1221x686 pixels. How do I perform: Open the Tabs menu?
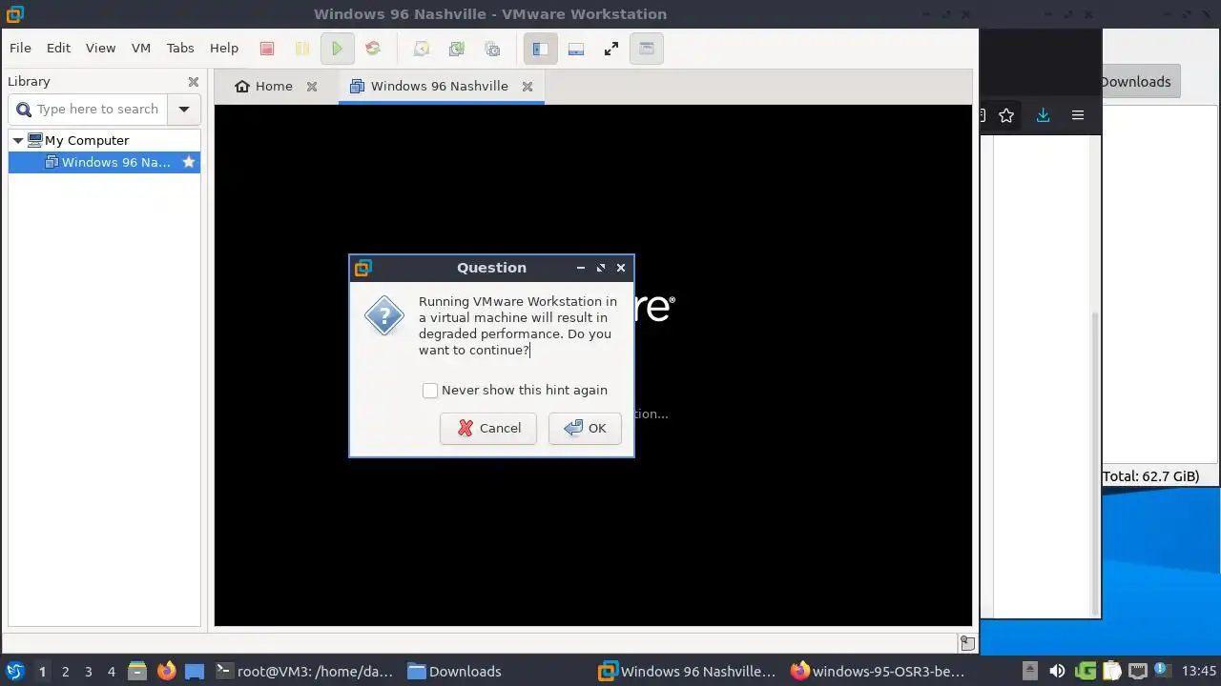pyautogui.click(x=180, y=48)
